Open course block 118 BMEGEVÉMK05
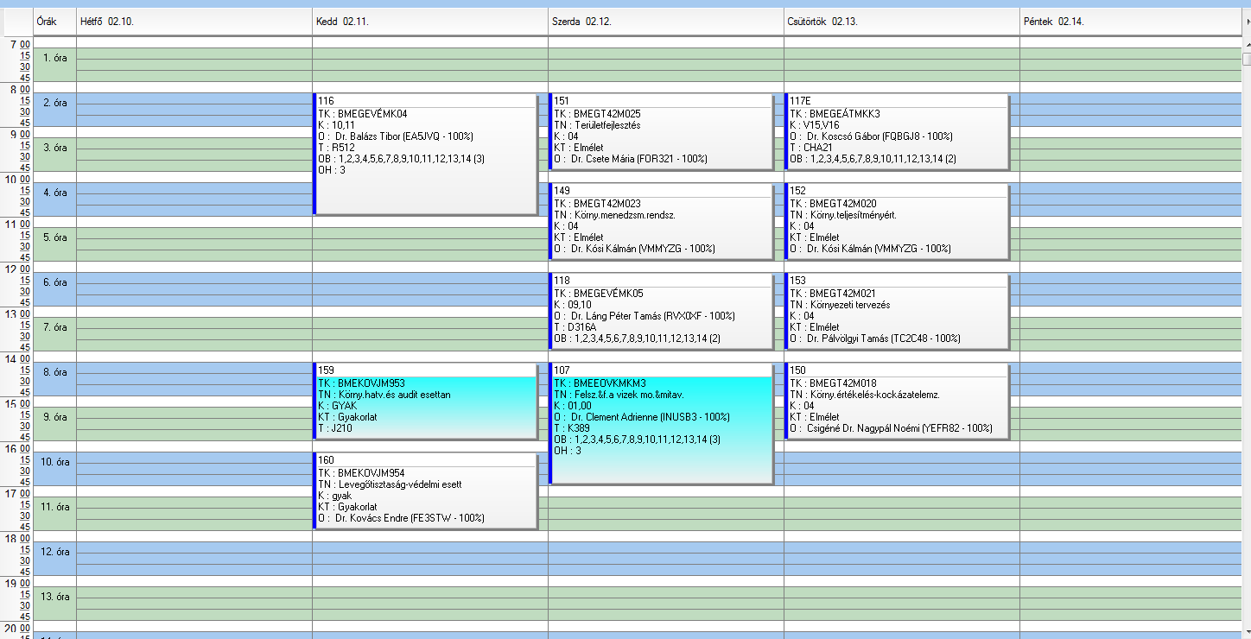Screen dimensions: 1251x639 click(x=661, y=311)
